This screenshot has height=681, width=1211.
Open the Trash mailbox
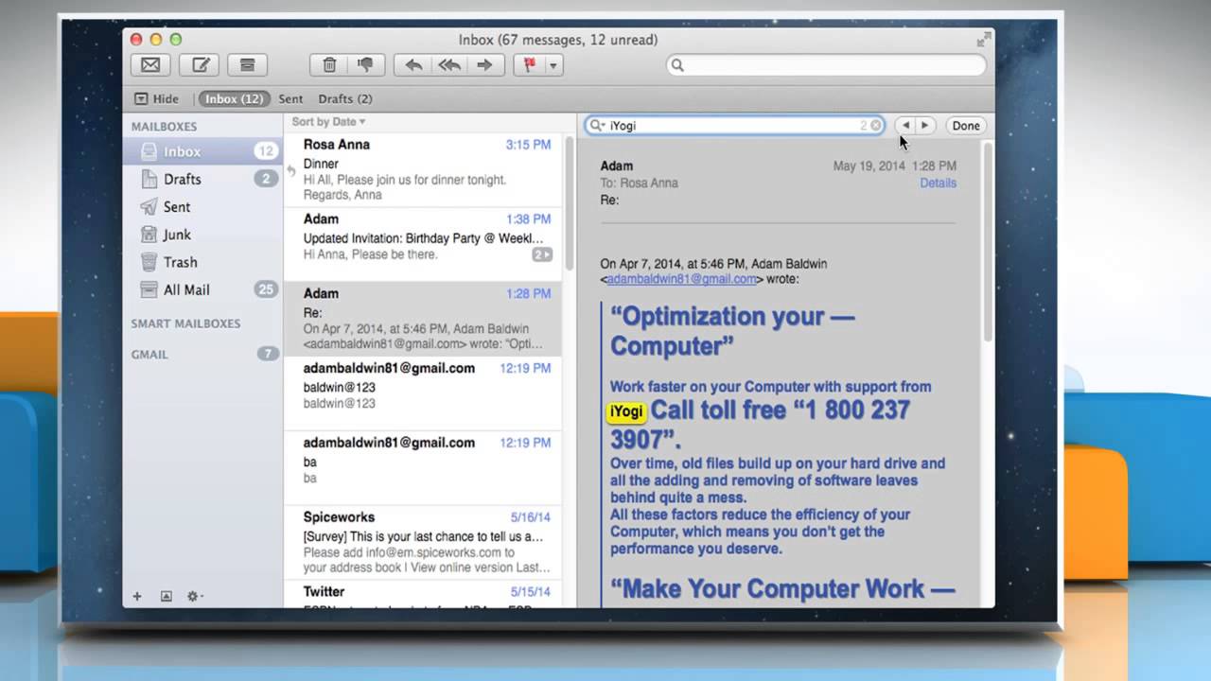[x=202, y=262]
